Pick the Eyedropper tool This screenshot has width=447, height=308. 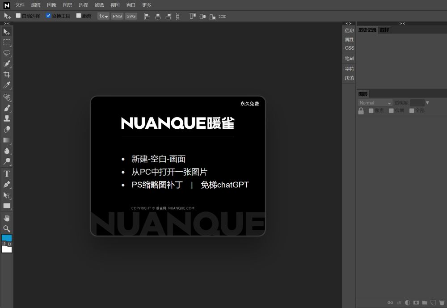pos(7,85)
